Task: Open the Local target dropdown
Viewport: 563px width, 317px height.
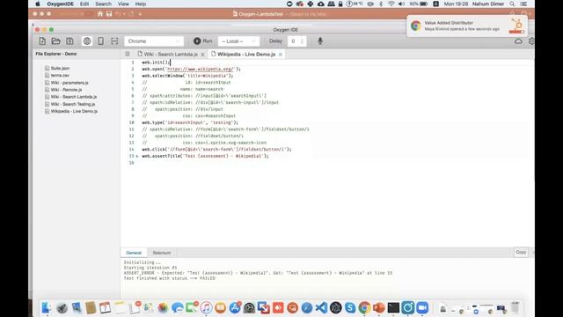Action: pos(238,41)
